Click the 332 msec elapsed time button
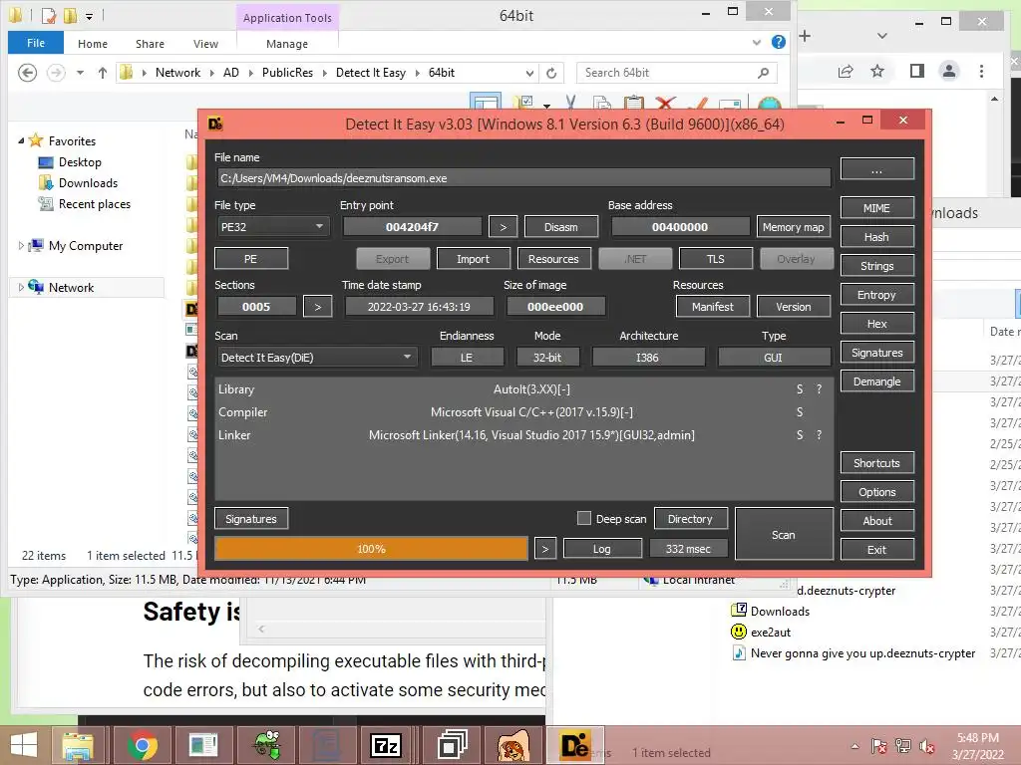The height and width of the screenshot is (765, 1021). click(x=688, y=549)
